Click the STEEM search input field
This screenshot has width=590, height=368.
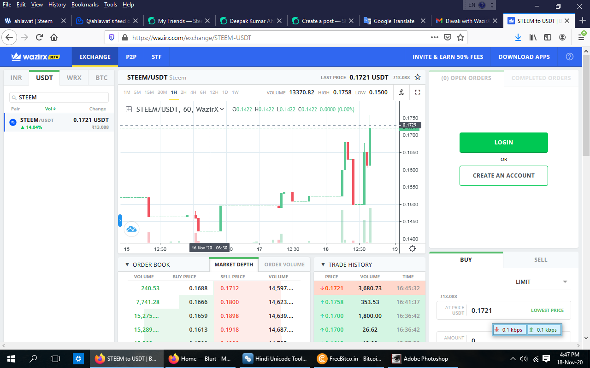click(x=59, y=97)
